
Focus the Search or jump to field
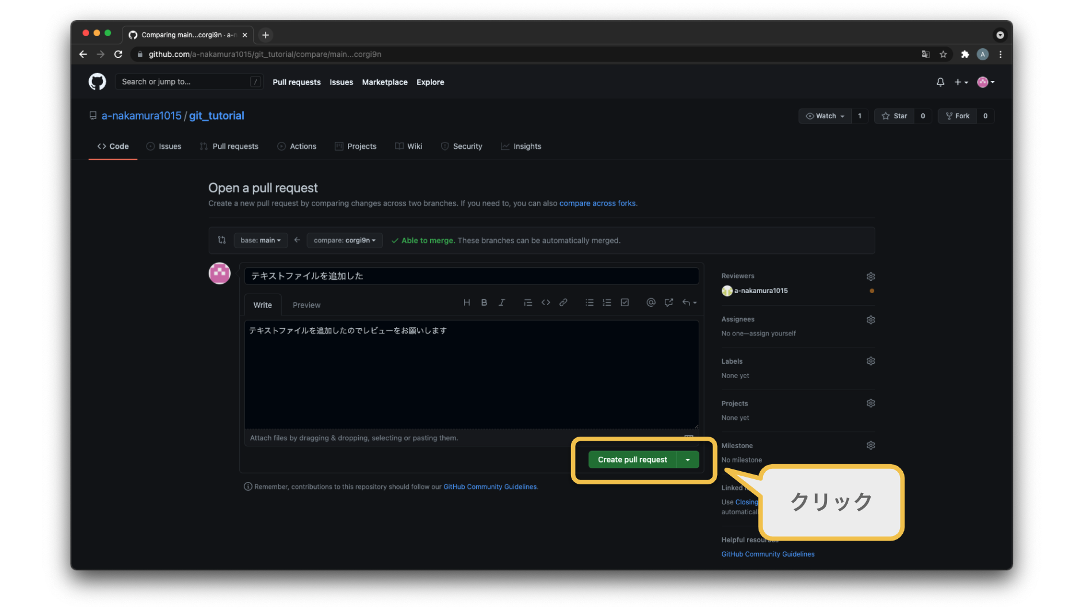189,82
